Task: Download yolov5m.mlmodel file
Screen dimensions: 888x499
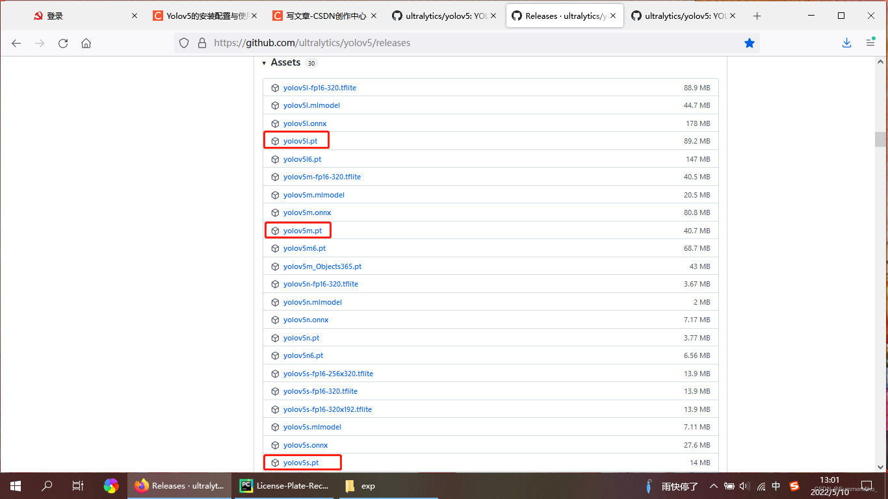Action: (x=314, y=195)
